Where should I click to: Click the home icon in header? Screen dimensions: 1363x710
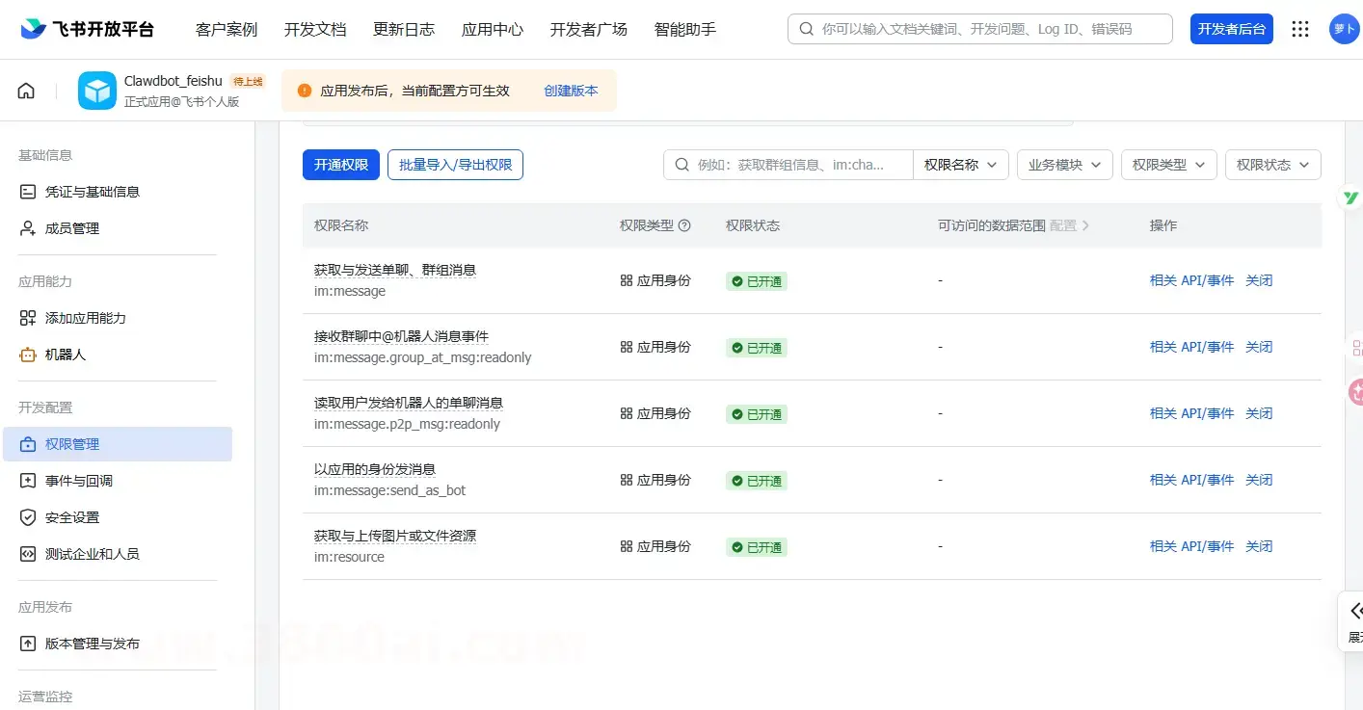tap(26, 91)
